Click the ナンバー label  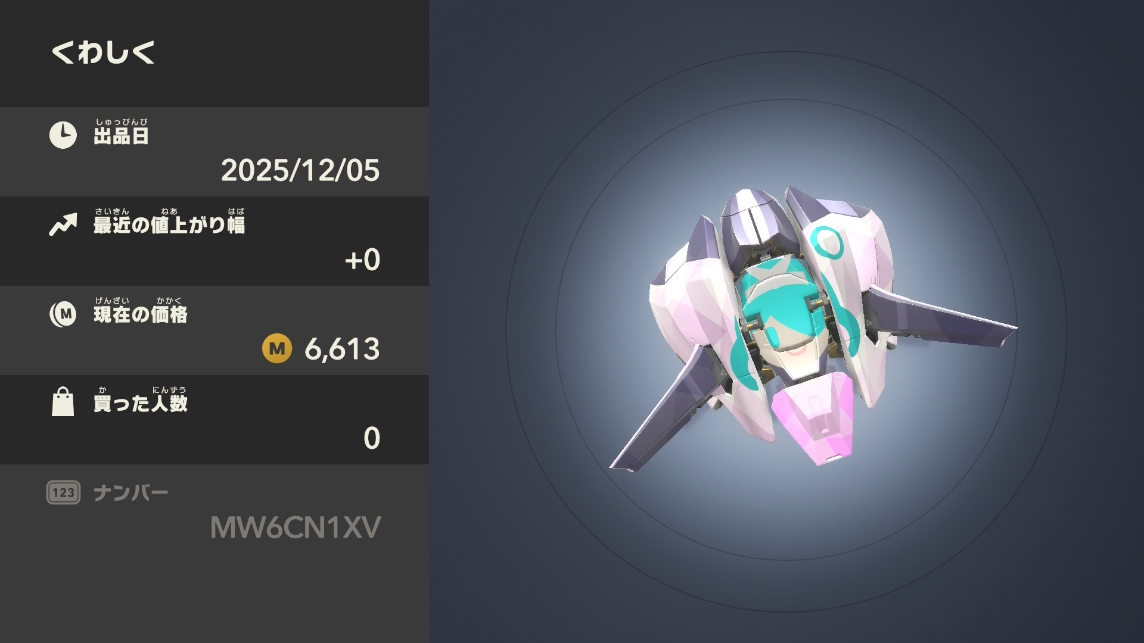131,493
